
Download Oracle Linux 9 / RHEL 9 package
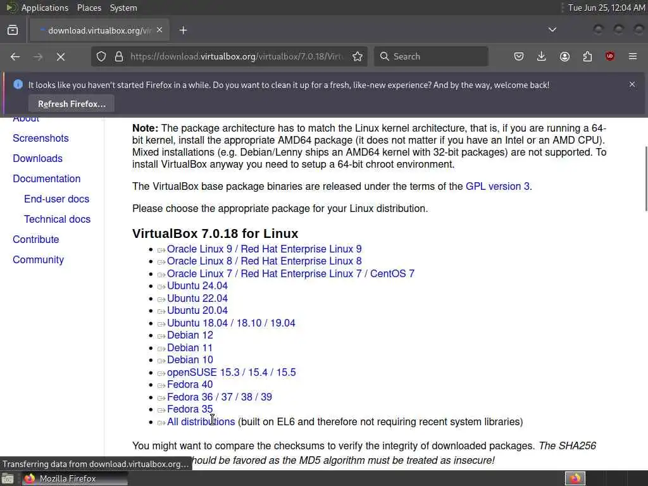click(264, 249)
